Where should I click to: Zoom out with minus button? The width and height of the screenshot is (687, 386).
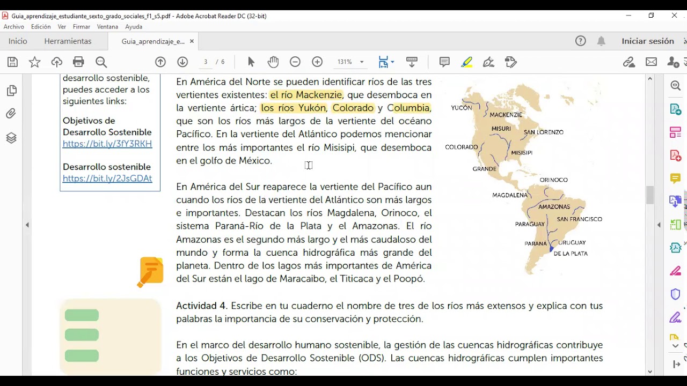pos(295,62)
